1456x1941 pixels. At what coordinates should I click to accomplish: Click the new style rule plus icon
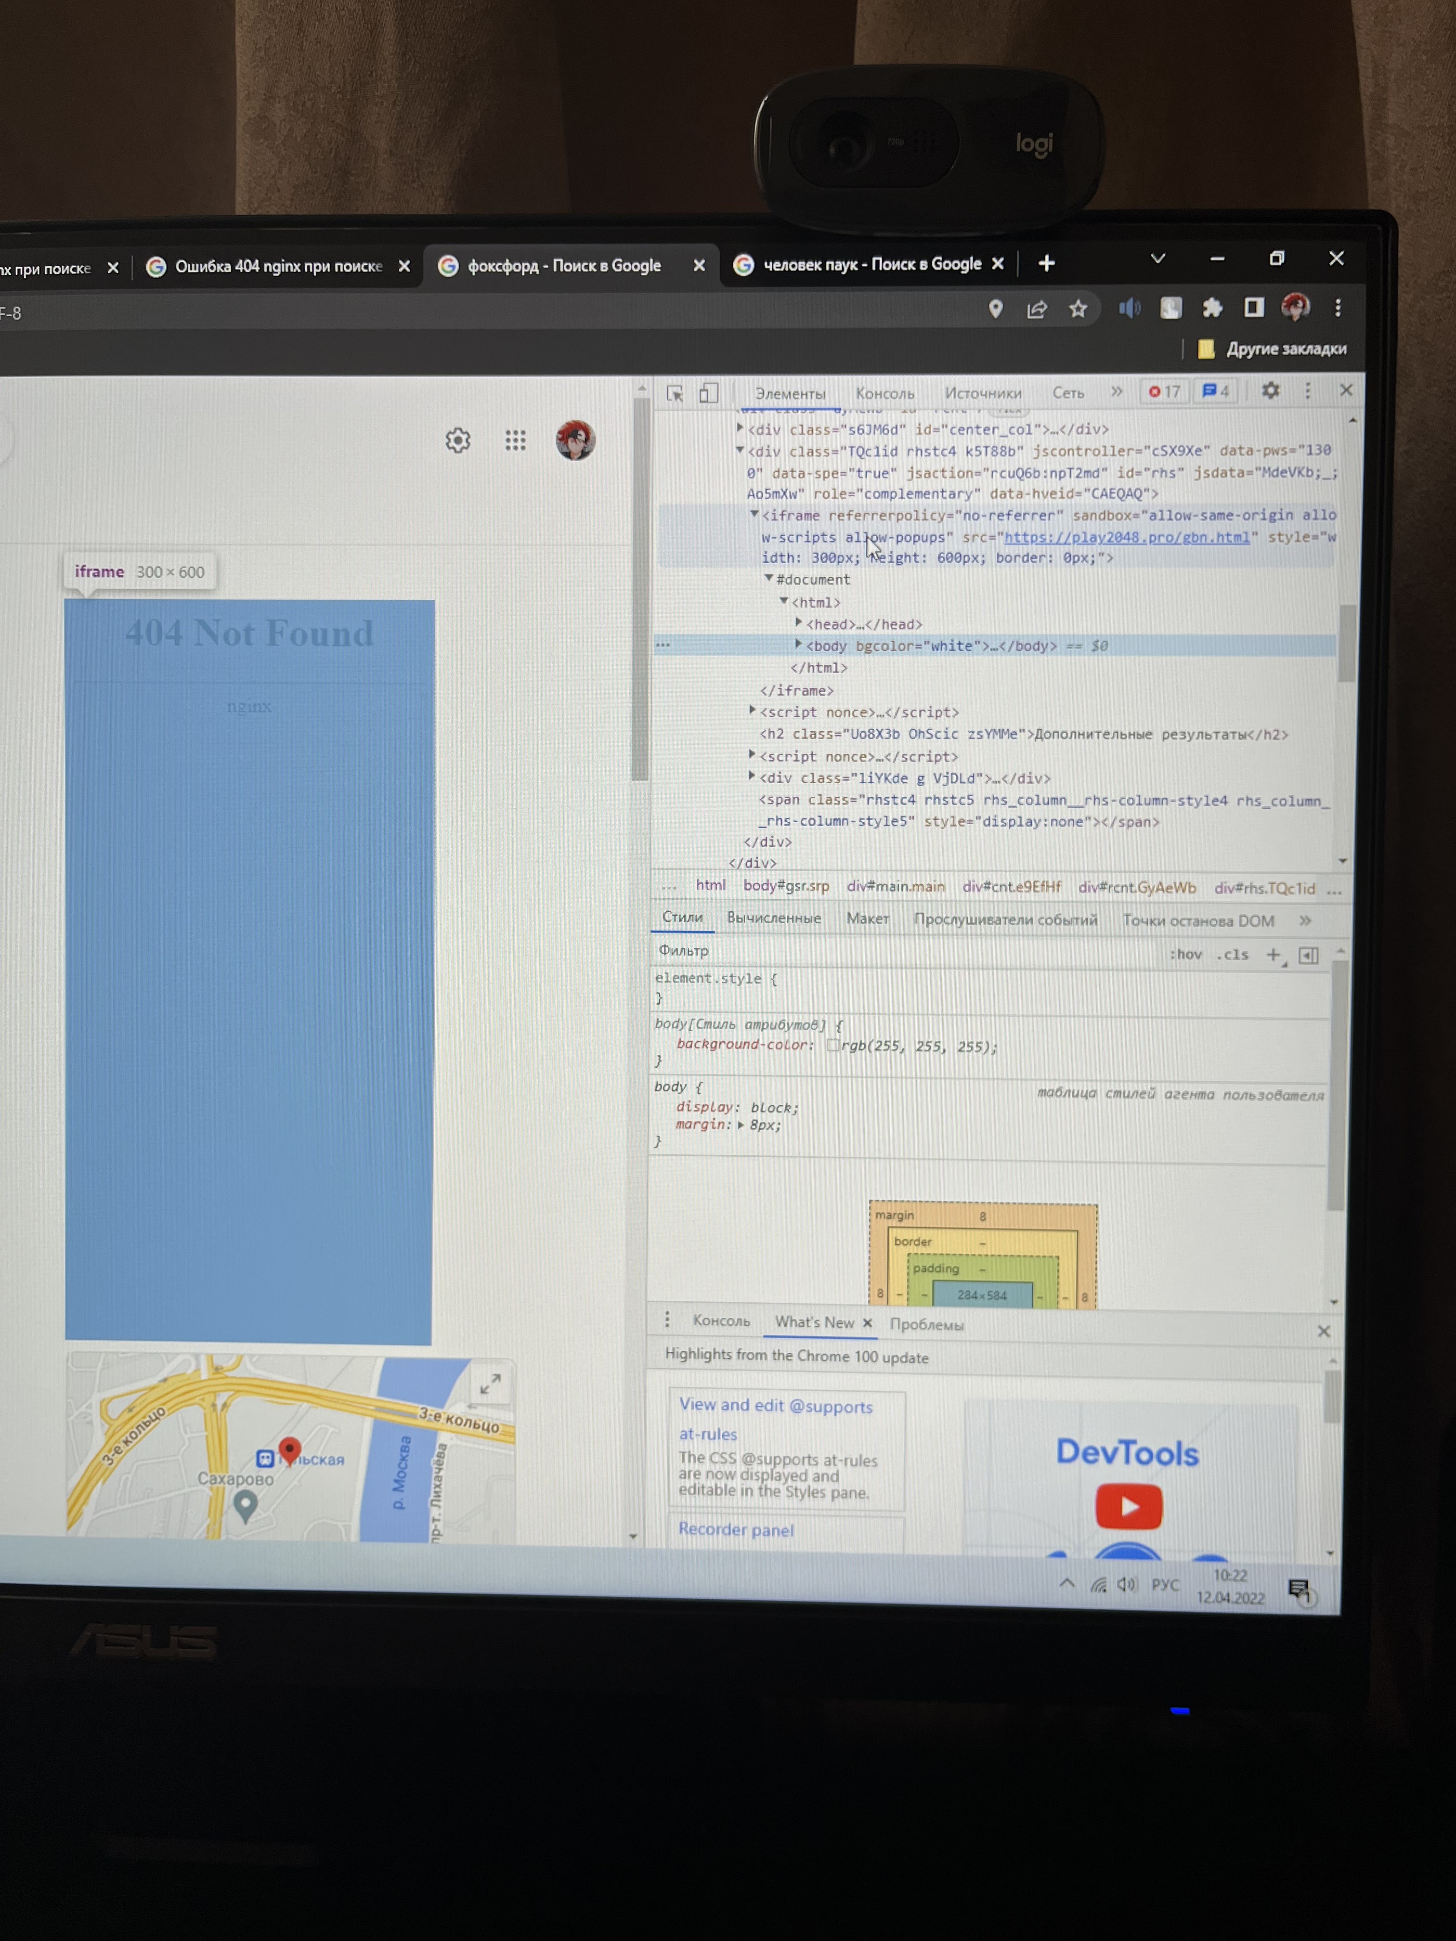(x=1274, y=956)
